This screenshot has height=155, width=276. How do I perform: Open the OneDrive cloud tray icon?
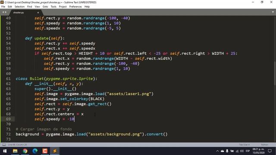223,151
